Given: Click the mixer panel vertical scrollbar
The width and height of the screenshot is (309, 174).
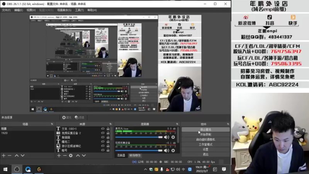Looking at the screenshot, I should (178, 135).
